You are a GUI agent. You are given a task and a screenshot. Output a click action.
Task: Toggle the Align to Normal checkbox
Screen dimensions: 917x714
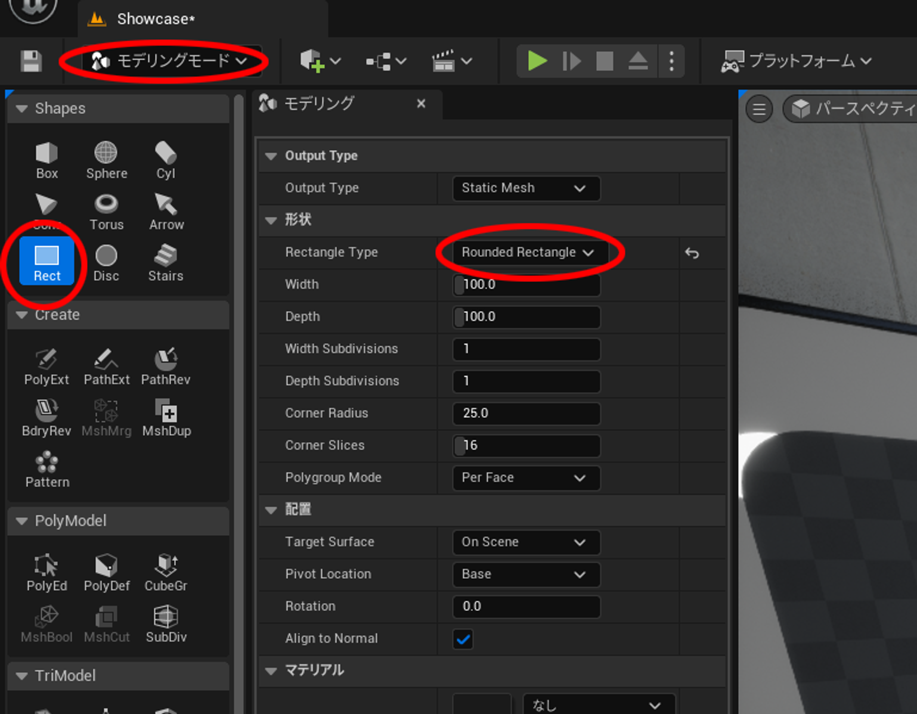(x=463, y=639)
